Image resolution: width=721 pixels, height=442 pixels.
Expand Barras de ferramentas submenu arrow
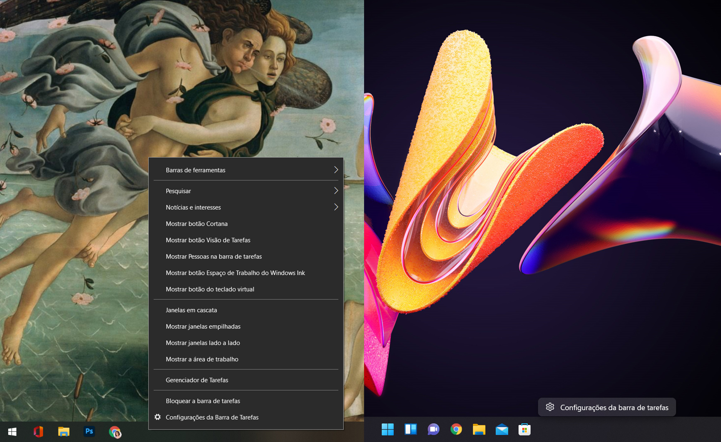[336, 170]
